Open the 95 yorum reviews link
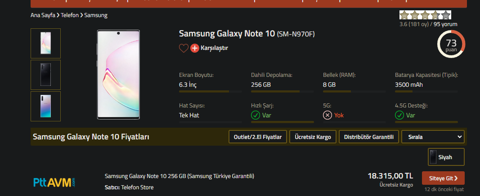 tap(445, 24)
